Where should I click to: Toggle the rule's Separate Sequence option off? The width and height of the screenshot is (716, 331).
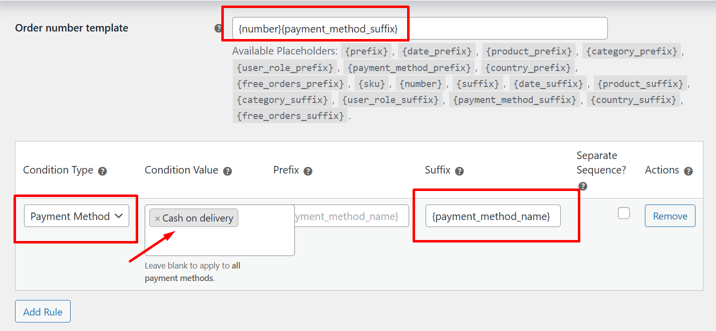coord(624,212)
